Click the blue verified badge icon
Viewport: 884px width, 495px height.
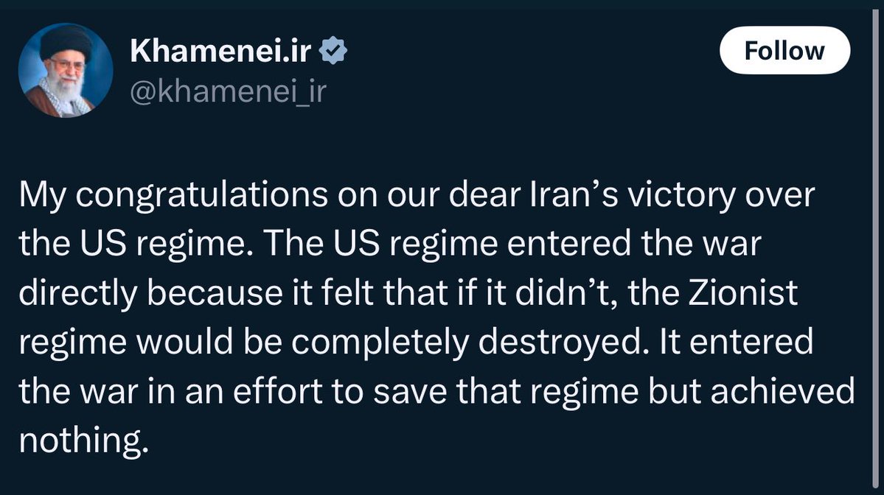(333, 51)
